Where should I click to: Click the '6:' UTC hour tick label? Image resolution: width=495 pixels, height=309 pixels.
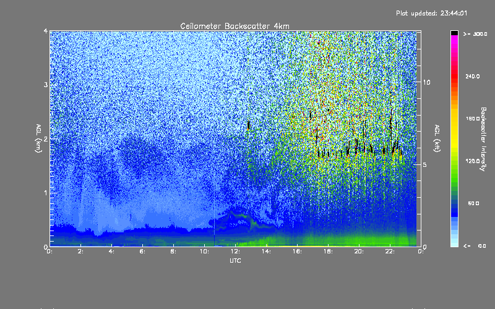point(143,252)
